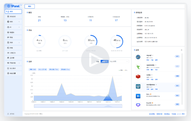This screenshot has width=191, height=121.
Task: Click the restart link under openresty
Action: (152, 69)
